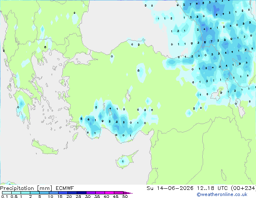Click the '0.1' legend scale label

pyautogui.click(x=4, y=196)
